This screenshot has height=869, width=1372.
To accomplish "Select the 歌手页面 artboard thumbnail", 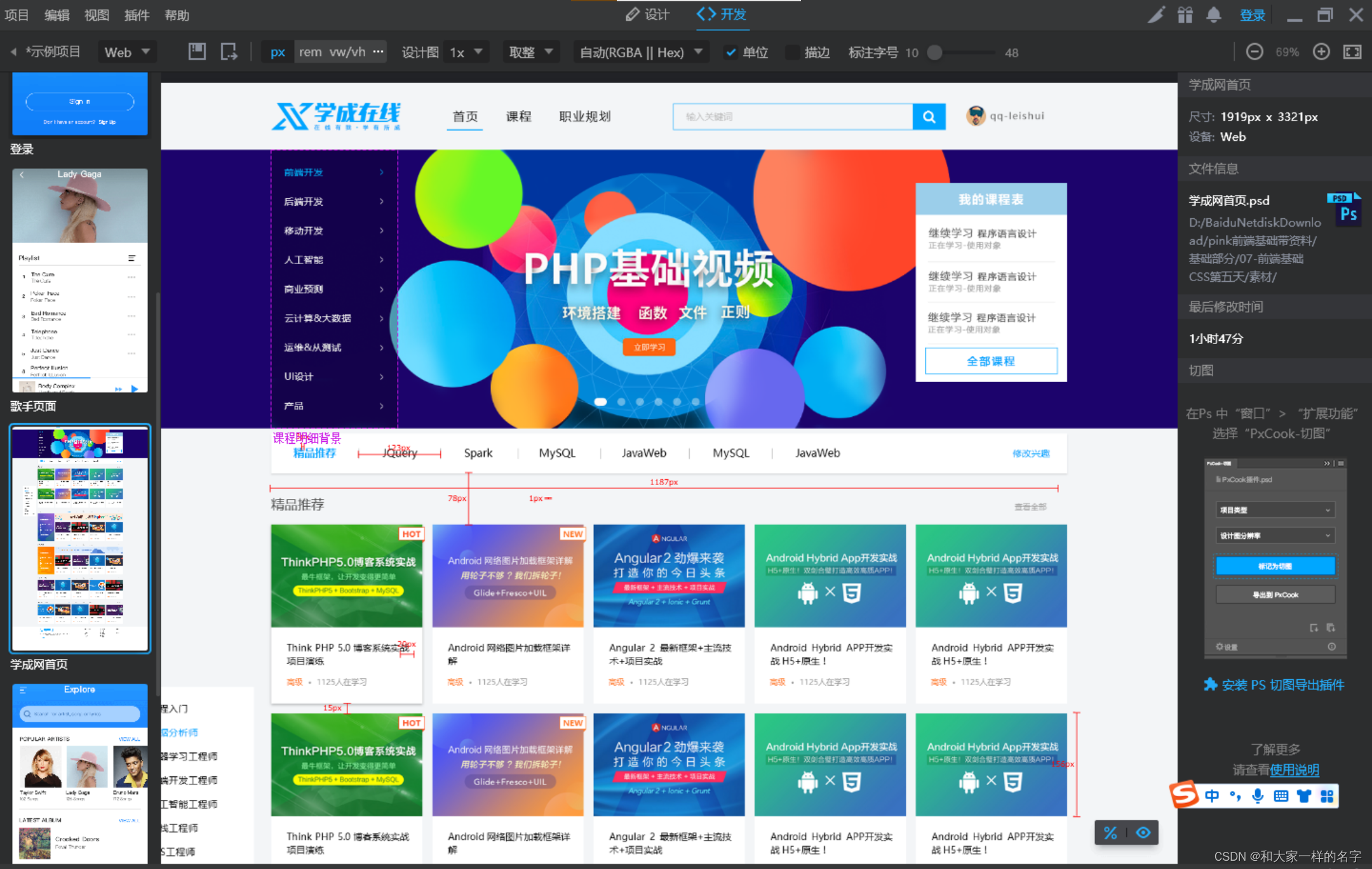I will click(80, 280).
